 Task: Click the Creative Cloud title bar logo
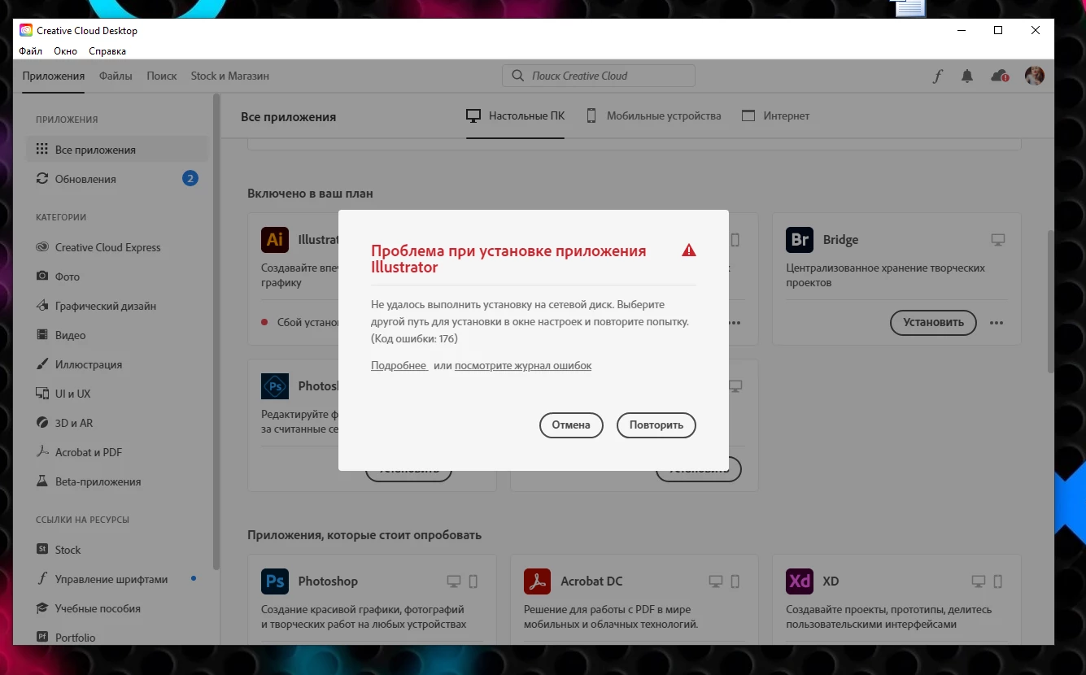pyautogui.click(x=26, y=30)
